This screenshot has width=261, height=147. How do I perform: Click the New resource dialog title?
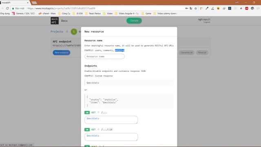94,31
